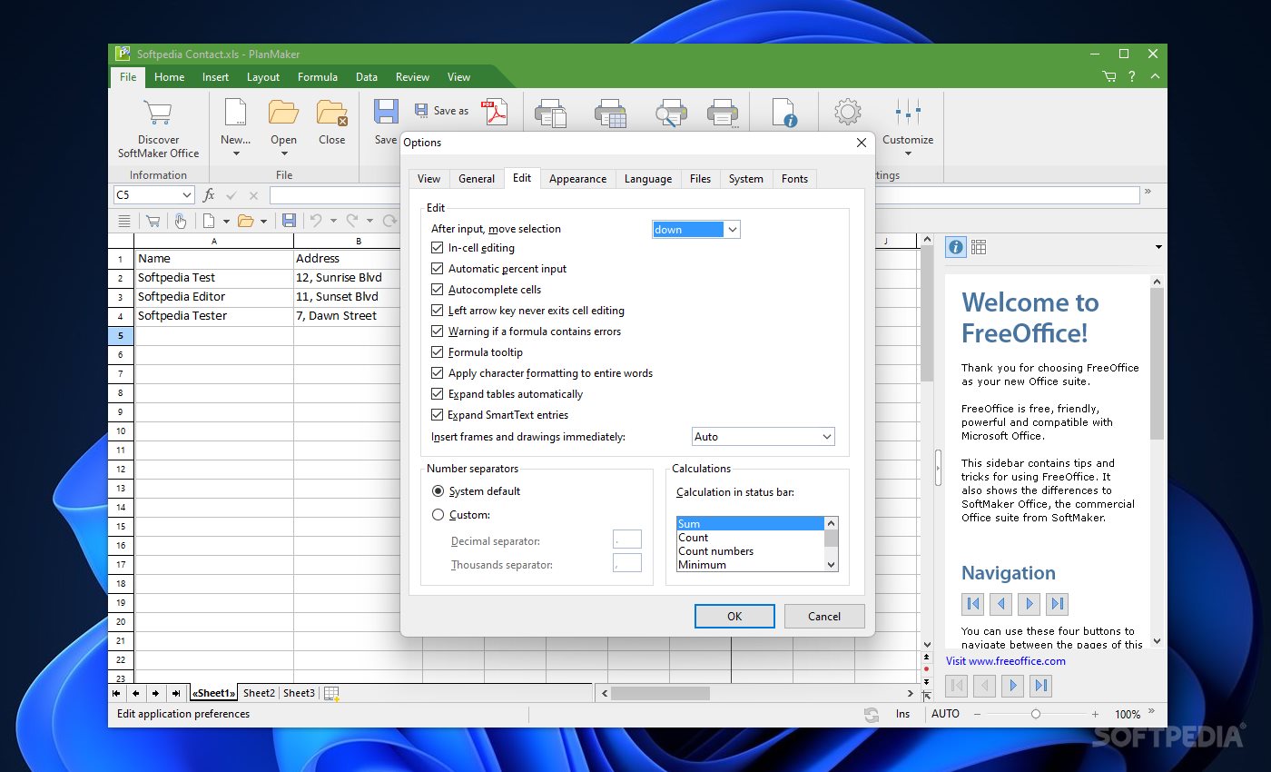The width and height of the screenshot is (1271, 772).
Task: Toggle Apply character formatting to entire words
Action: pos(438,373)
